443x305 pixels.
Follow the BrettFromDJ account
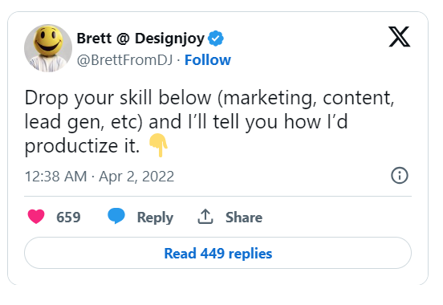click(208, 60)
